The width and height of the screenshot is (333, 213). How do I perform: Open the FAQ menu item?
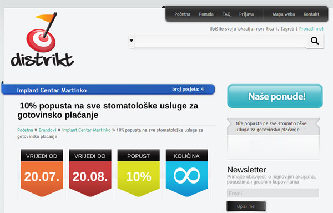click(226, 14)
